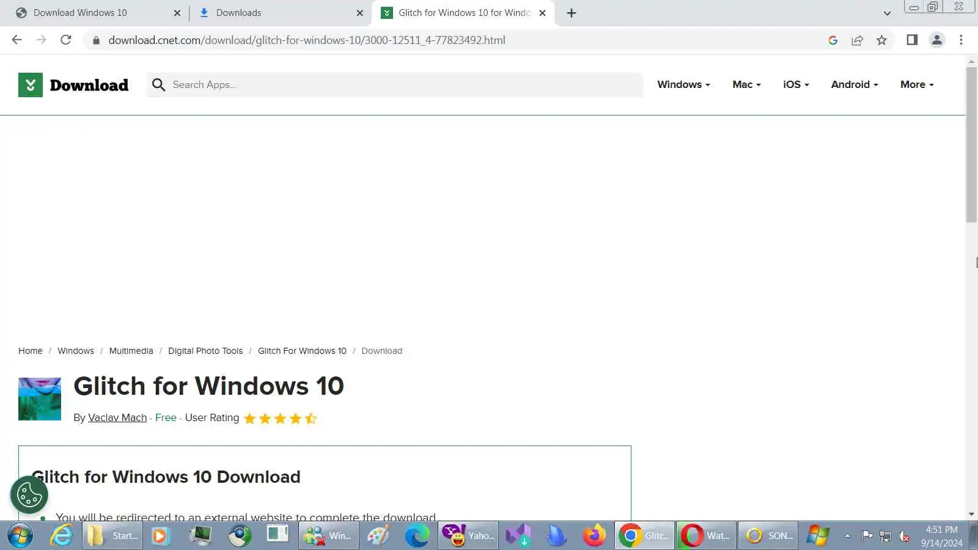View site security lock info
978x550 pixels.
(96, 40)
